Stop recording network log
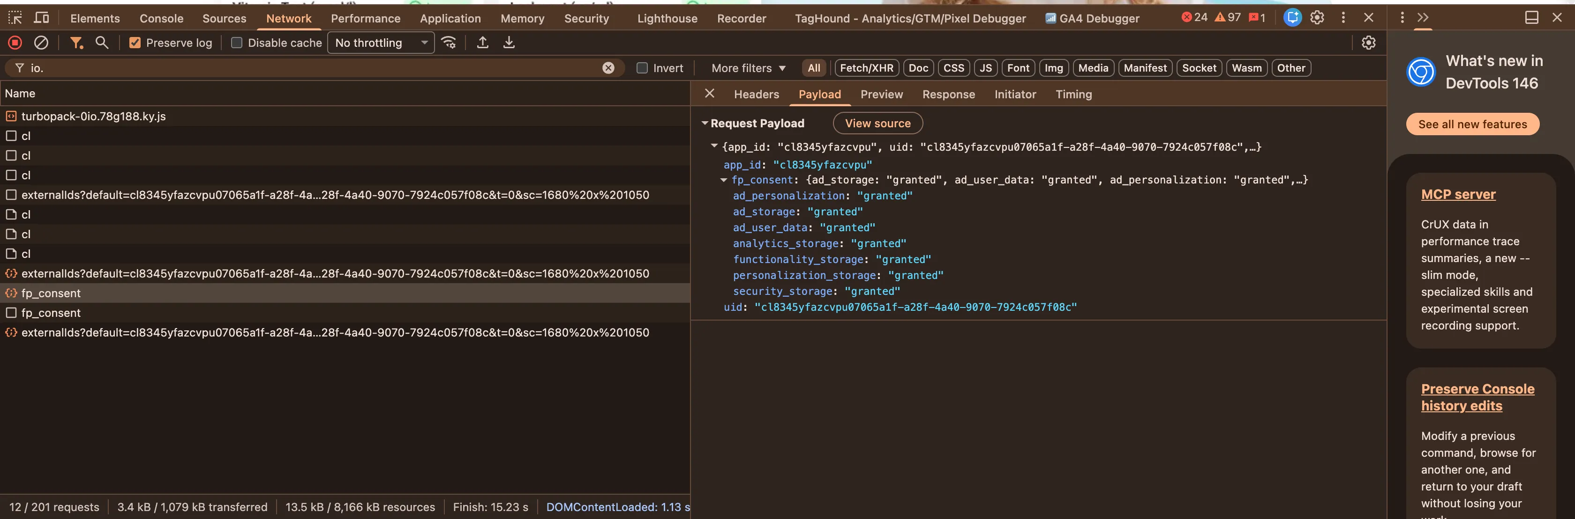 [15, 43]
